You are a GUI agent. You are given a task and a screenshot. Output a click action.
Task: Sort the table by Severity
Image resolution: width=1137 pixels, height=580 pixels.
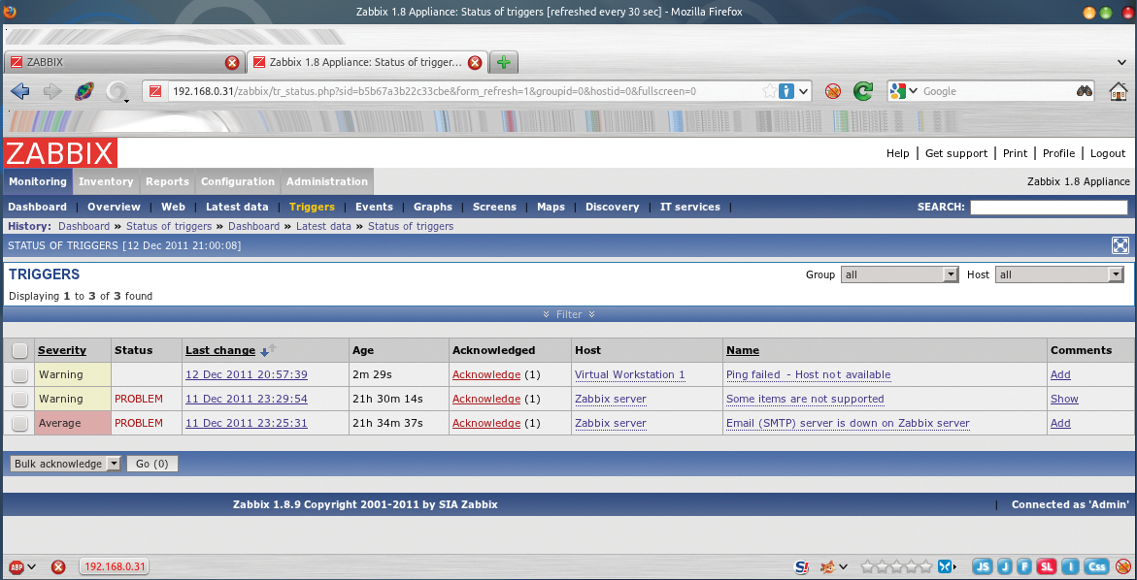[x=61, y=350]
